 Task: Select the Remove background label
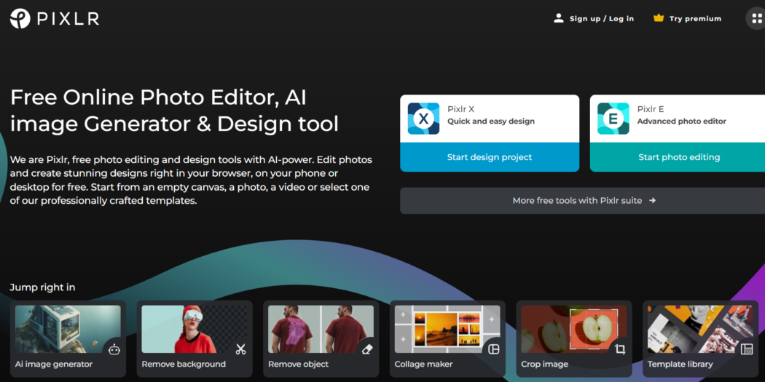click(184, 364)
